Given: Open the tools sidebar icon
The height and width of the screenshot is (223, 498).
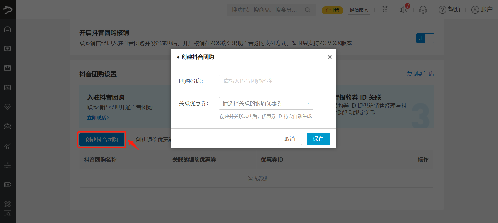Looking at the screenshot, I should [x=8, y=204].
